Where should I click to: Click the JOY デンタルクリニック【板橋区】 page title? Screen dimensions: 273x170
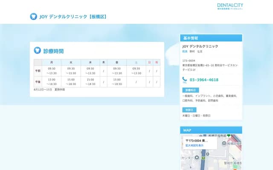pos(73,17)
